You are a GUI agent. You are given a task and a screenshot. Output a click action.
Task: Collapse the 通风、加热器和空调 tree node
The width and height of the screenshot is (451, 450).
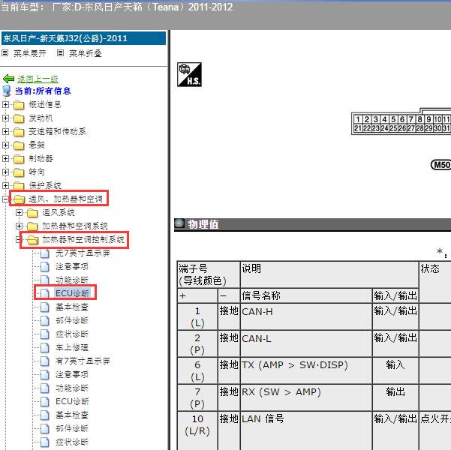click(x=5, y=199)
